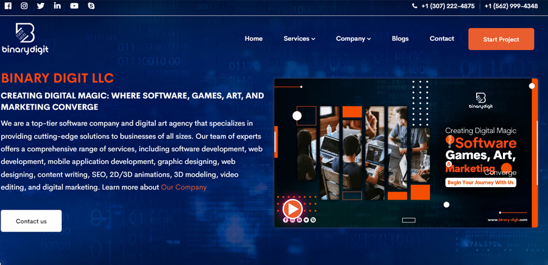Image resolution: width=548 pixels, height=265 pixels.
Task: Click the phone icon beside +1 (307) number
Action: coord(415,6)
